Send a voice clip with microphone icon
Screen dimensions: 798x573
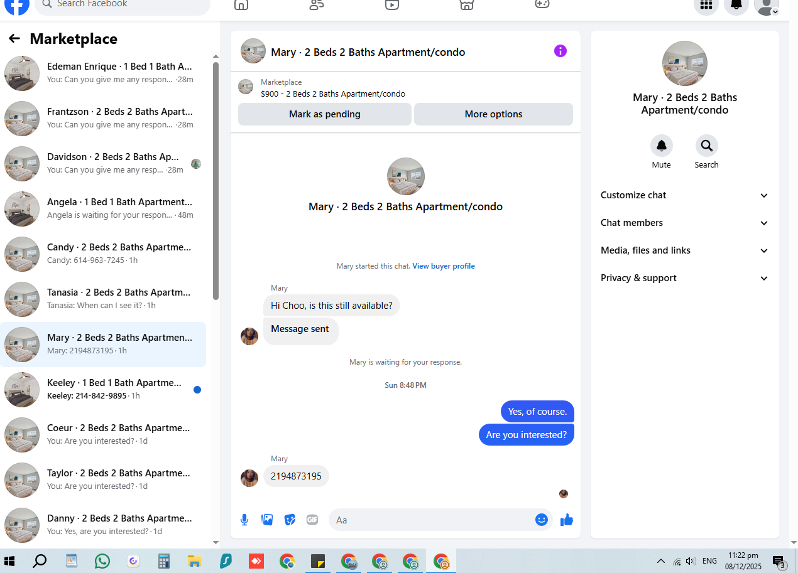(244, 520)
